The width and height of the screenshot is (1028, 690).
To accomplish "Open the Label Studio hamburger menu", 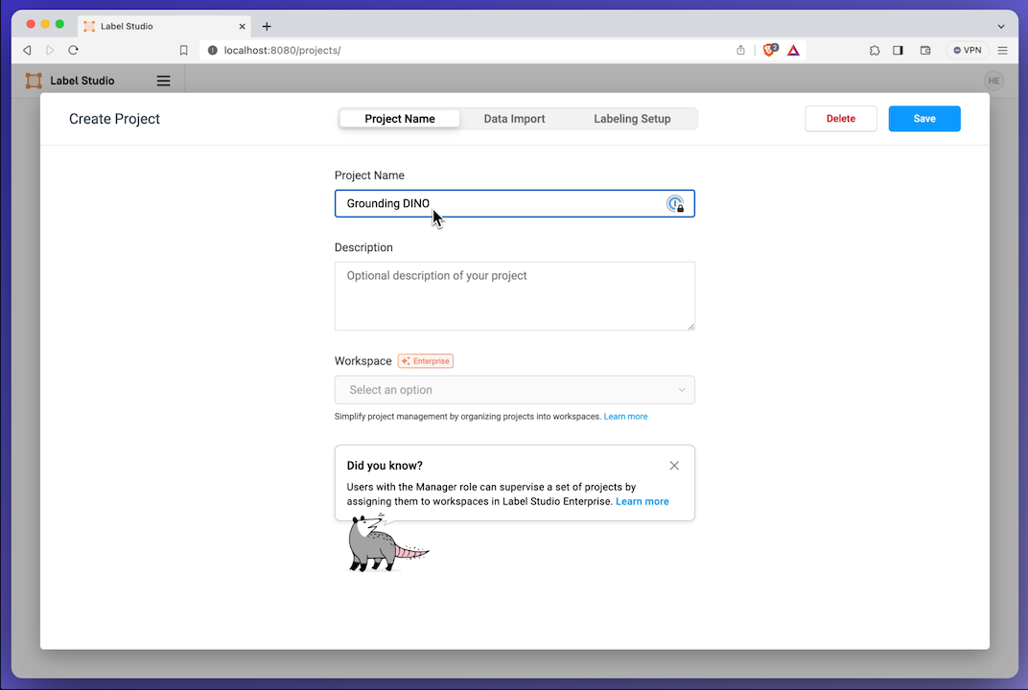I will [x=163, y=80].
